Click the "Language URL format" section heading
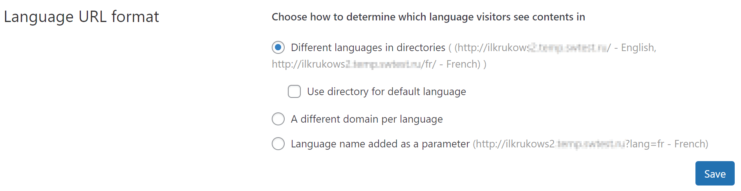This screenshot has height=191, width=741. [x=81, y=17]
